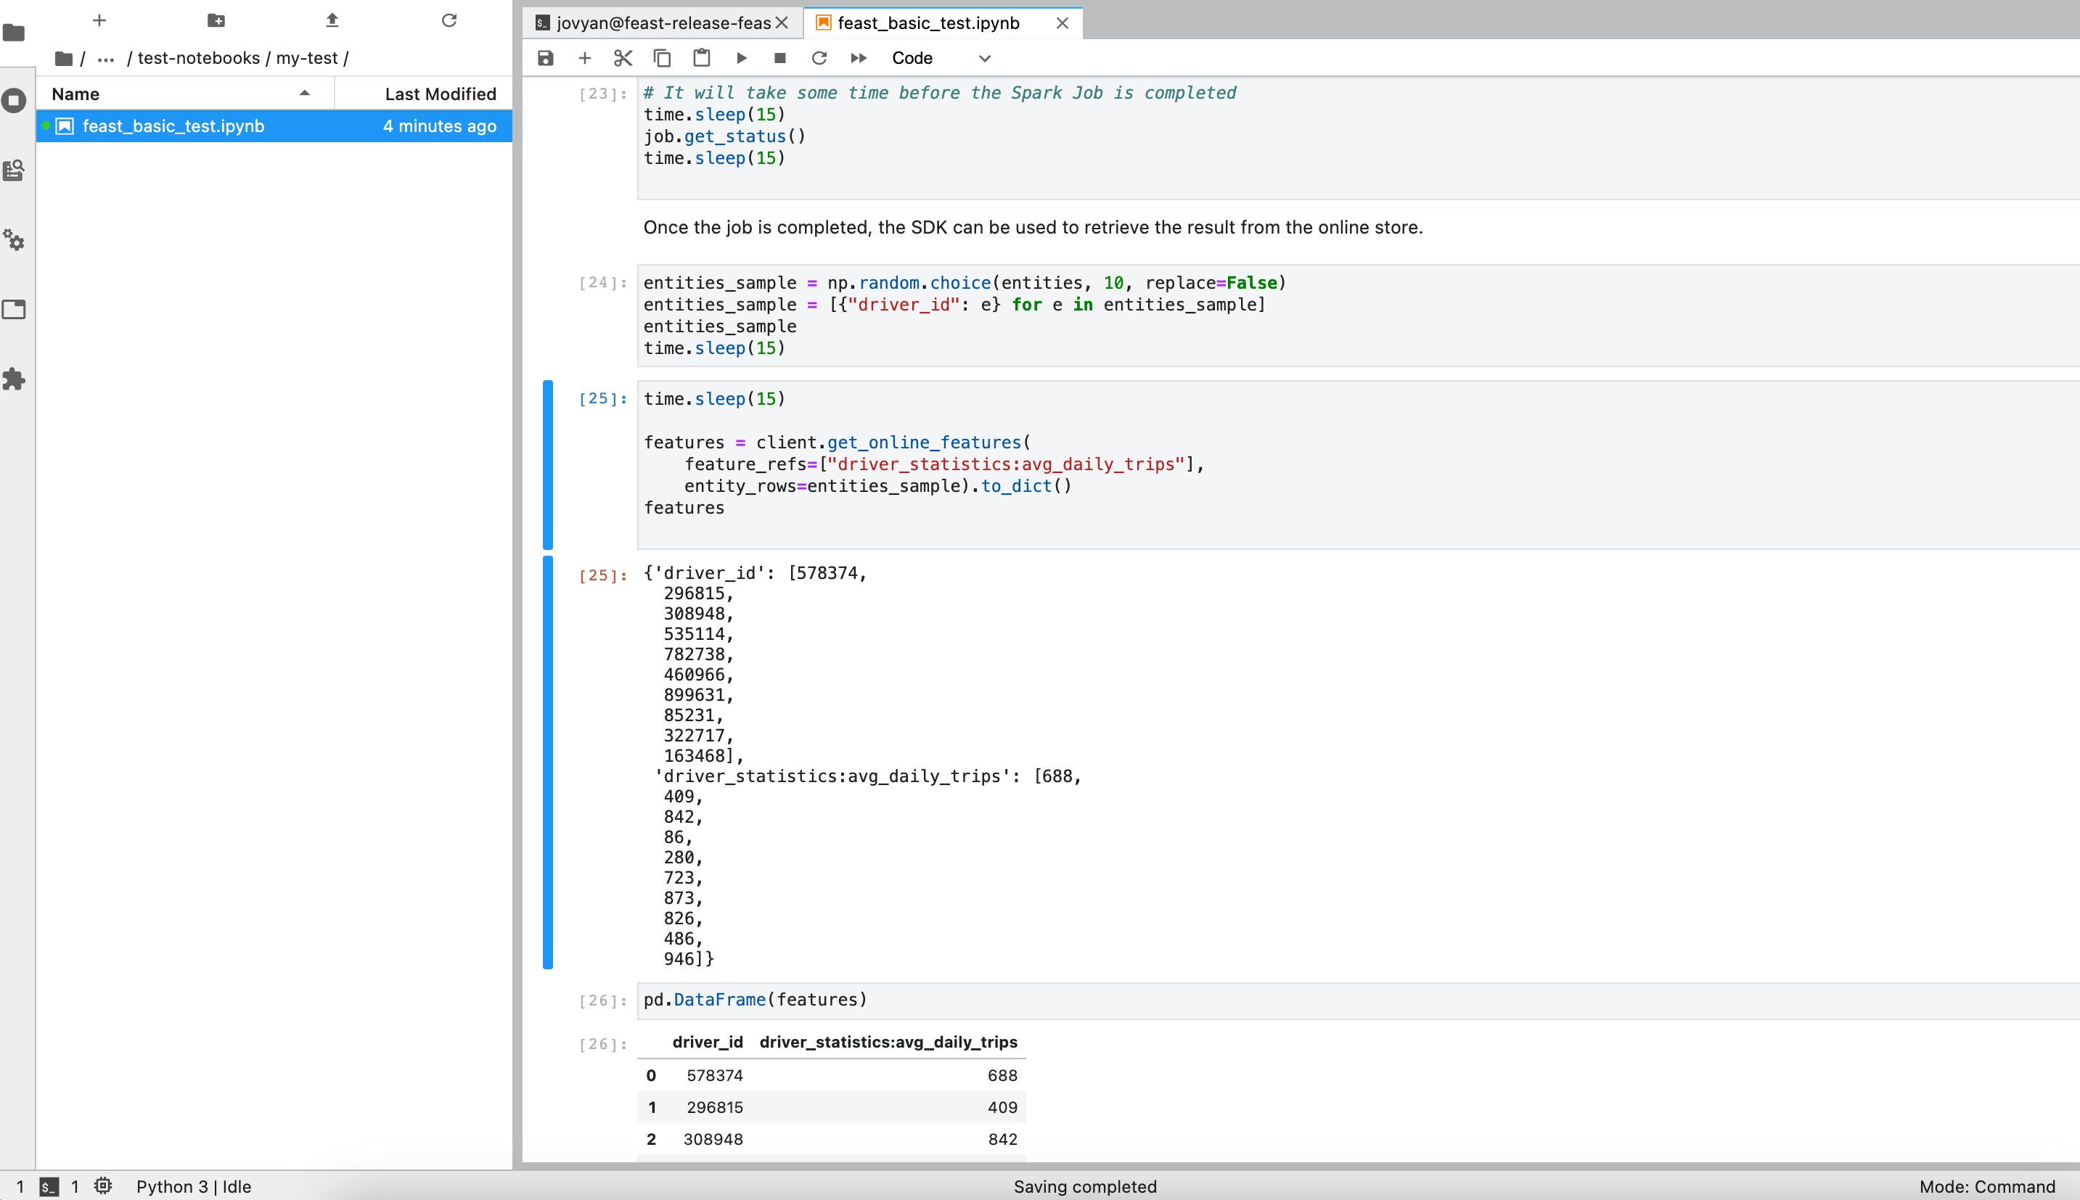The height and width of the screenshot is (1200, 2080).
Task: Restart kernel and run all cells
Action: (x=859, y=58)
